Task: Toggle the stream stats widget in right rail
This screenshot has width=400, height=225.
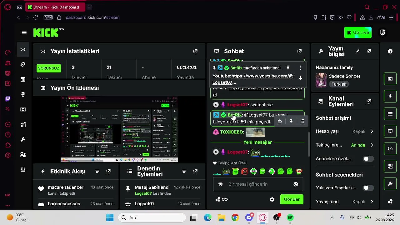Action: 390,149
